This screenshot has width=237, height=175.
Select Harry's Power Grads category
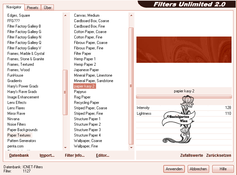click(23, 86)
